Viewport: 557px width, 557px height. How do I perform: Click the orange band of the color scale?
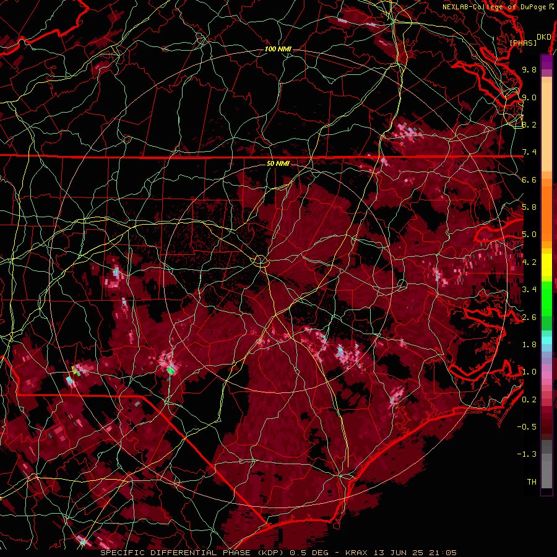tap(546, 210)
